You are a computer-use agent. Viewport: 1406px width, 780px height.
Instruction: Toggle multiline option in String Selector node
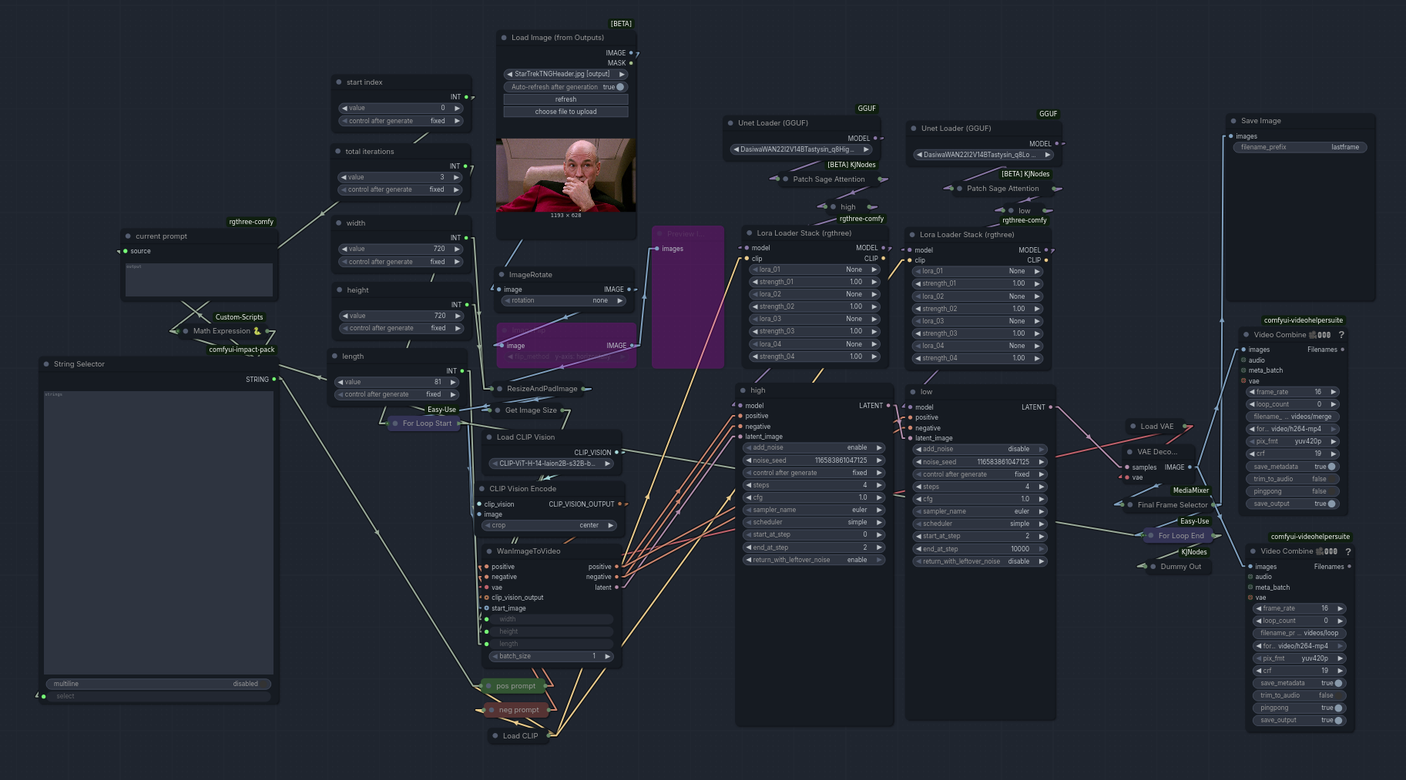click(x=158, y=684)
